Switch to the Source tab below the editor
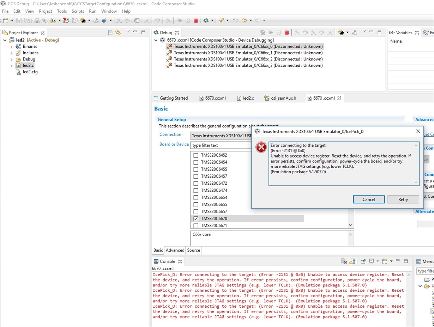This screenshot has height=327, width=434. tap(194, 250)
